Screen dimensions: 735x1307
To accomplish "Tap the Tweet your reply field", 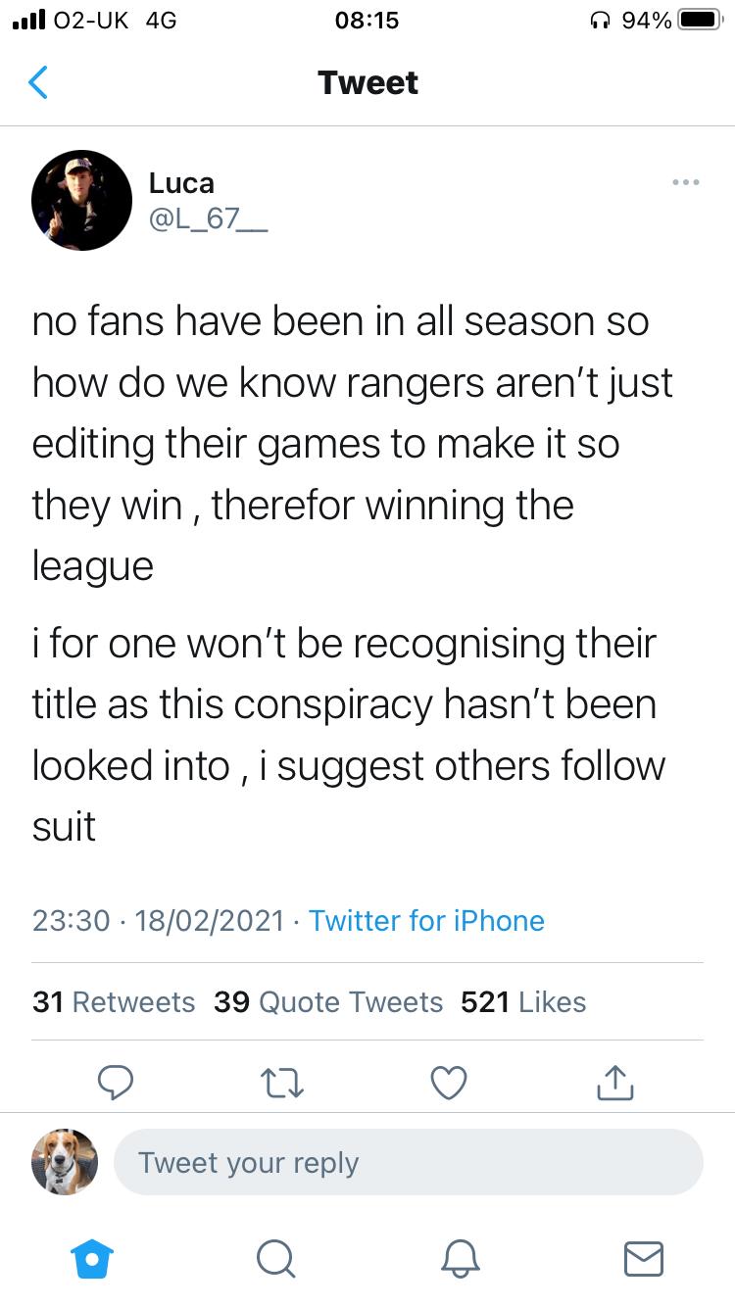I will pyautogui.click(x=409, y=1162).
